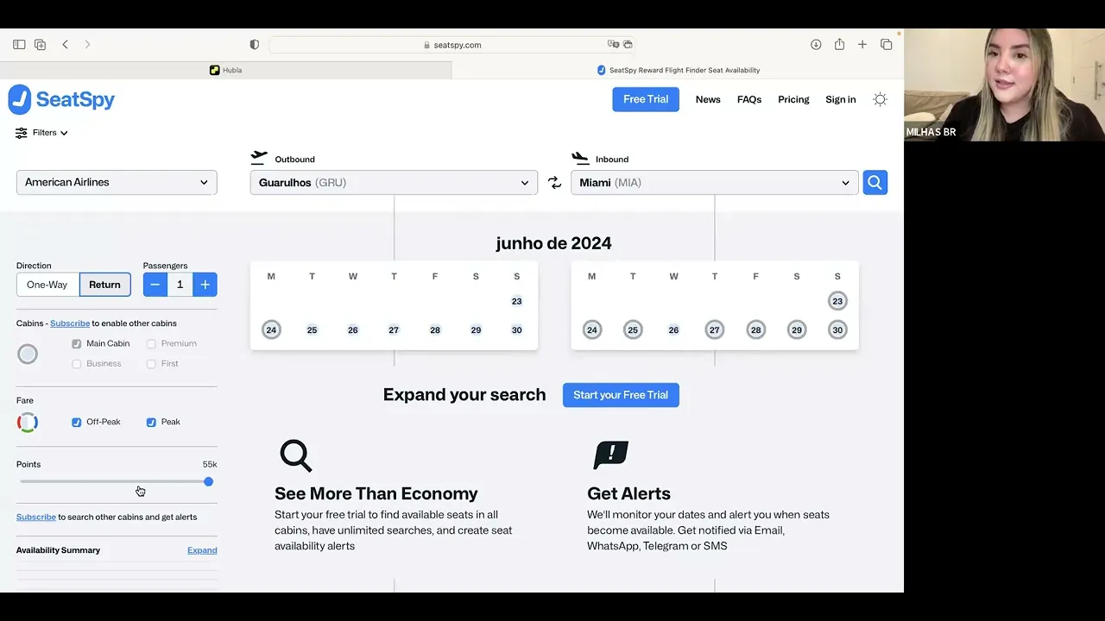Open News page

tap(708, 100)
